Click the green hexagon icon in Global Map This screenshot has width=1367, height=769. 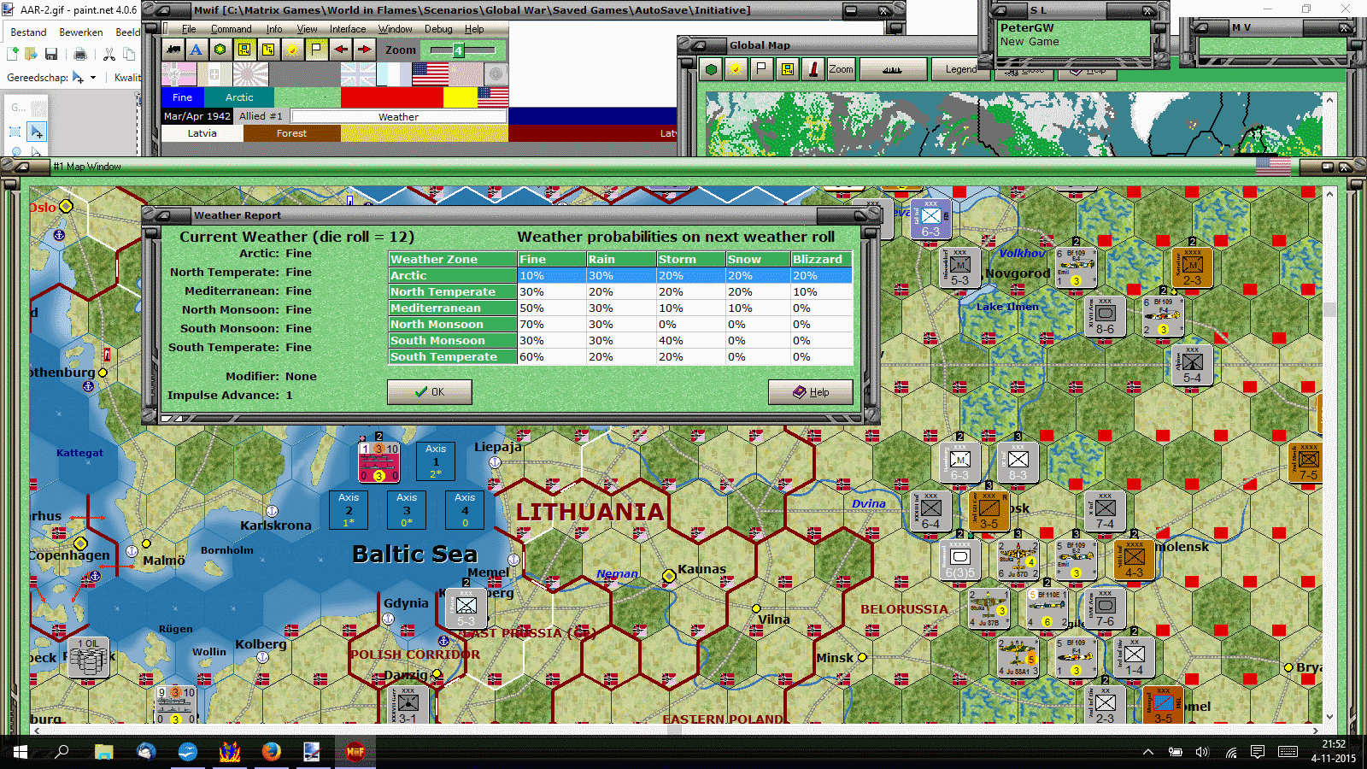pos(711,69)
